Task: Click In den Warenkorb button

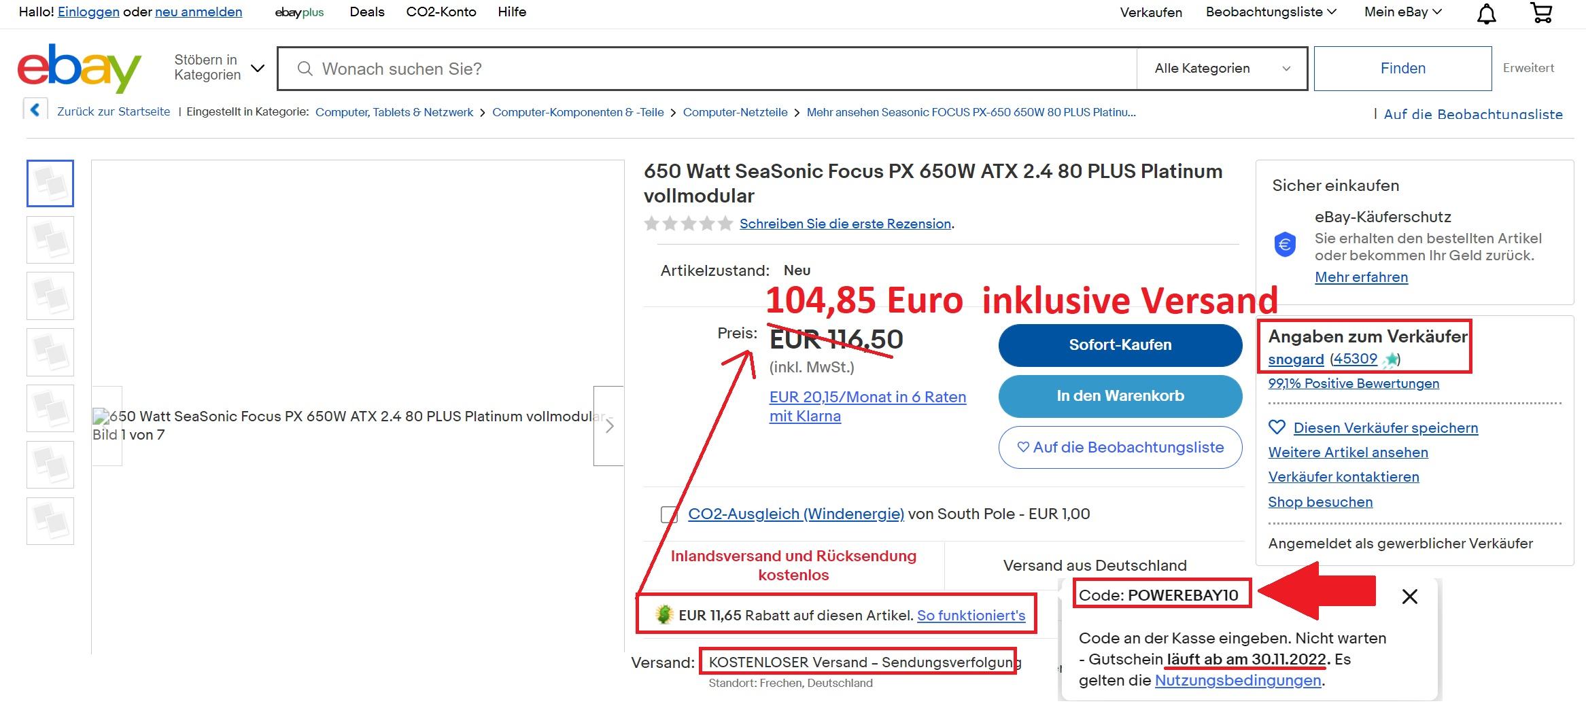Action: (x=1120, y=396)
